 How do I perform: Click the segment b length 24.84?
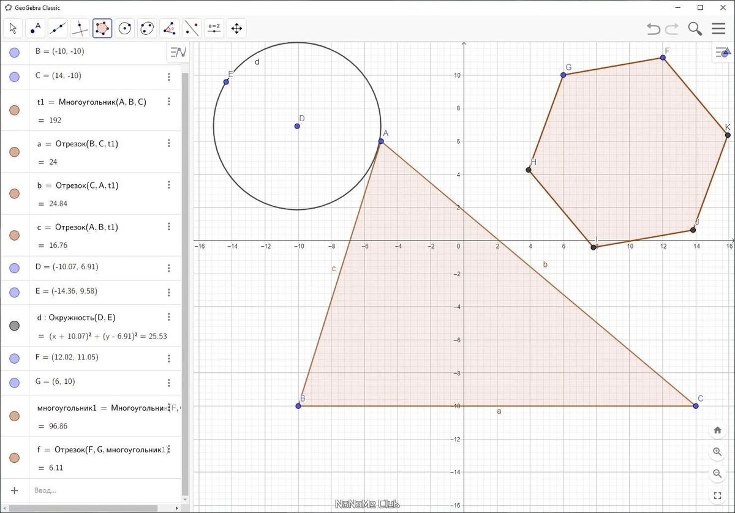[58, 204]
